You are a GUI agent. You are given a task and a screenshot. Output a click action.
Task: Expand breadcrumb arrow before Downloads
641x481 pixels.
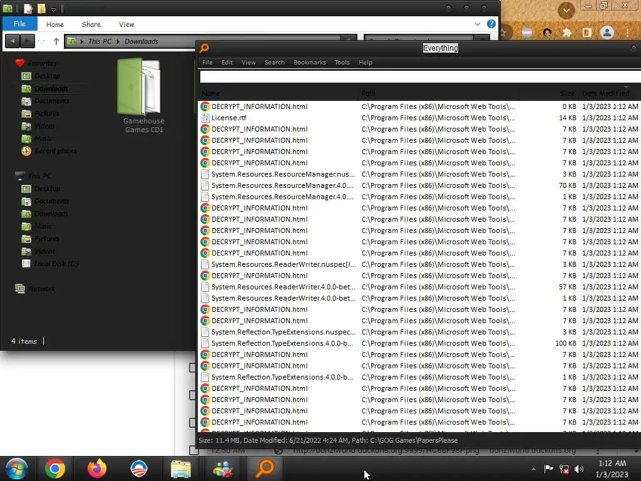[118, 41]
